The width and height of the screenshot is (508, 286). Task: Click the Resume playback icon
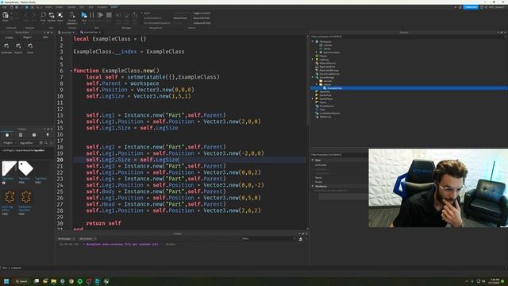tap(101, 16)
